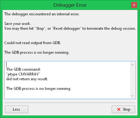Click the empty first line of details box
The width and height of the screenshot is (140, 118).
point(68,65)
